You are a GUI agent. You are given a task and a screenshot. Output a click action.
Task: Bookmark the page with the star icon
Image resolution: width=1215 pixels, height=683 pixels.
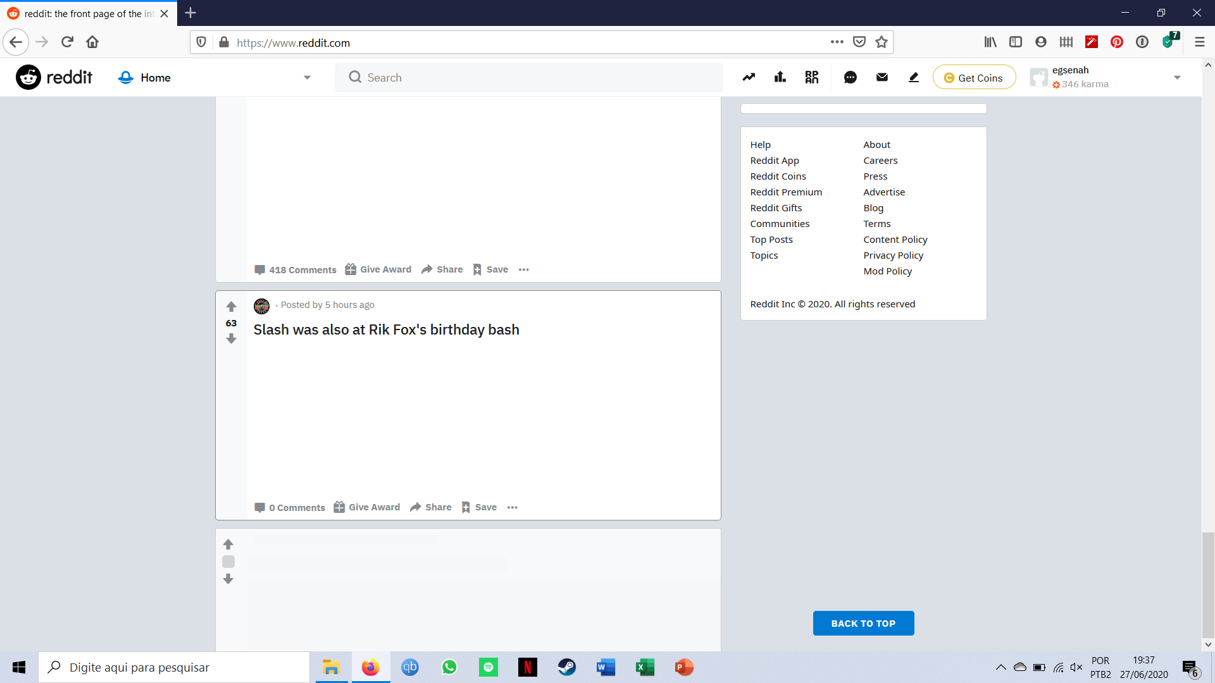click(x=882, y=42)
